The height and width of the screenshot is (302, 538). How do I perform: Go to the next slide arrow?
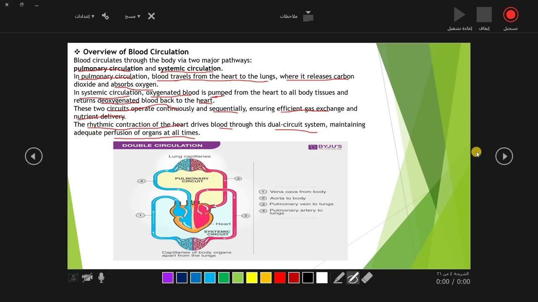(504, 156)
